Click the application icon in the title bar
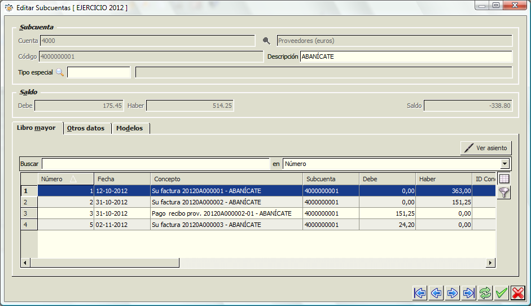The image size is (531, 306). coord(9,7)
